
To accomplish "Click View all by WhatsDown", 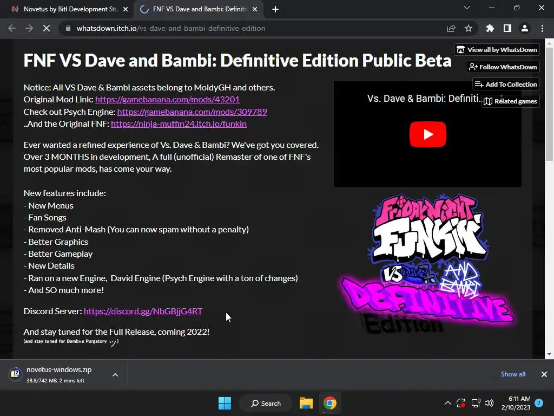I will (x=497, y=50).
